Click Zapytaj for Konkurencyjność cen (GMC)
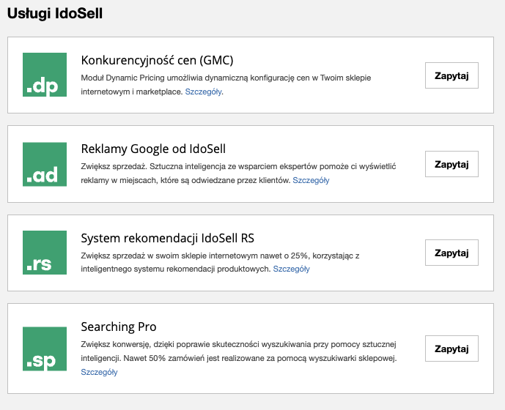Image resolution: width=505 pixels, height=410 pixels. 451,75
